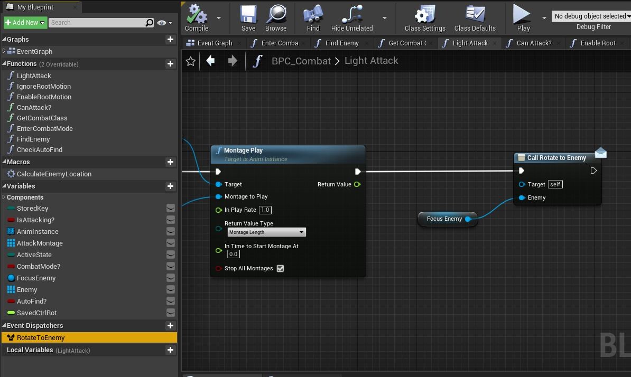Bookmark graph with the star icon
The height and width of the screenshot is (377, 631).
click(x=190, y=61)
